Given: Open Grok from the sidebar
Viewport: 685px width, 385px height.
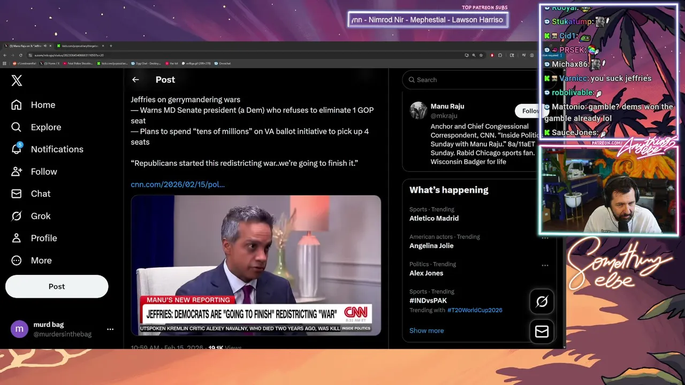Looking at the screenshot, I should (x=31, y=216).
